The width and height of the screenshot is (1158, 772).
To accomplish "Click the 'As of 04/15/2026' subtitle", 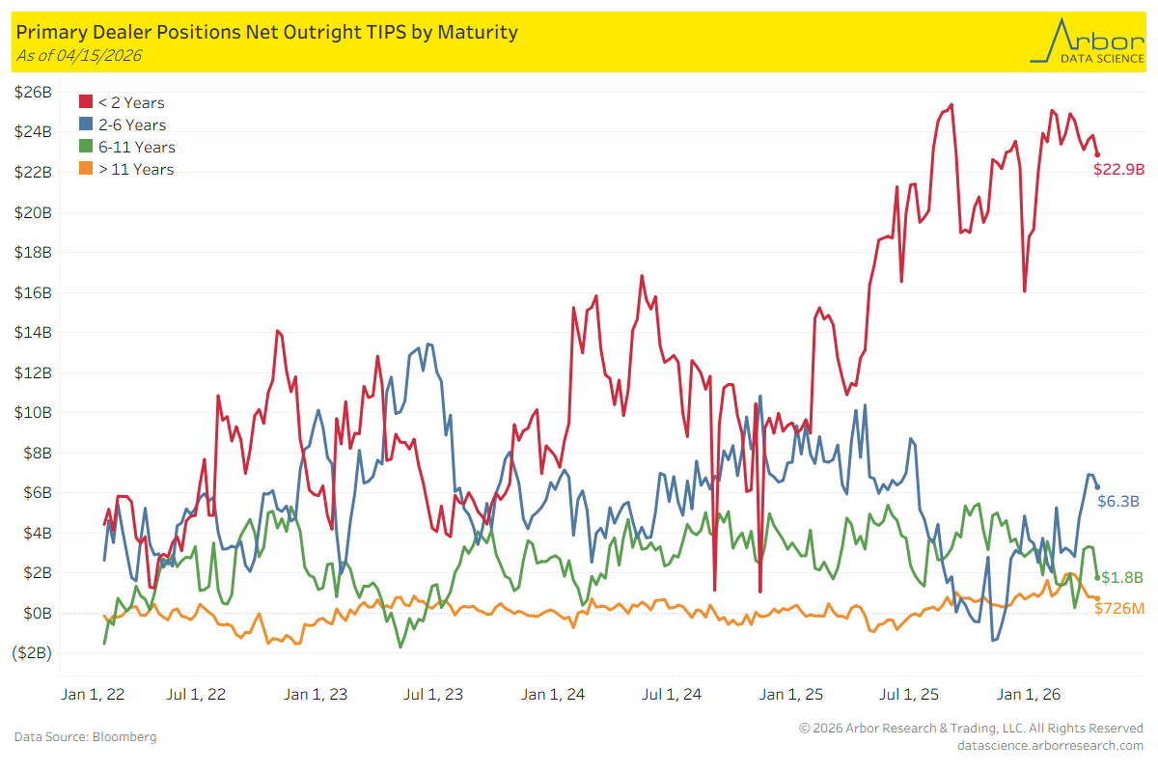I will (79, 55).
